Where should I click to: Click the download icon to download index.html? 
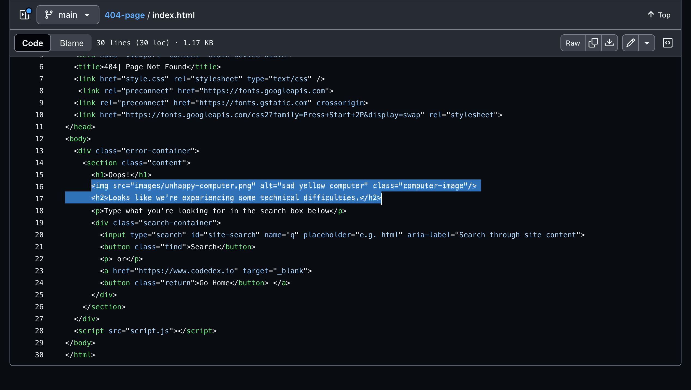click(610, 43)
